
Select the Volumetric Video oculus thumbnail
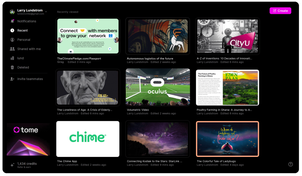tap(158, 87)
